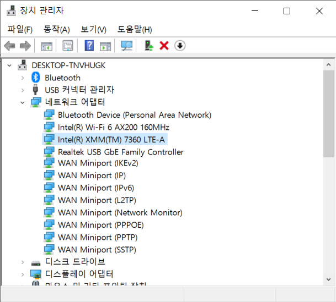
Task: Click the USB 커넥터 관리자 plug icon
Action: click(x=35, y=90)
